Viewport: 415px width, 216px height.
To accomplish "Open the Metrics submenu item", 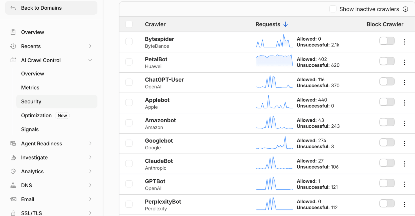I will pos(57,88).
